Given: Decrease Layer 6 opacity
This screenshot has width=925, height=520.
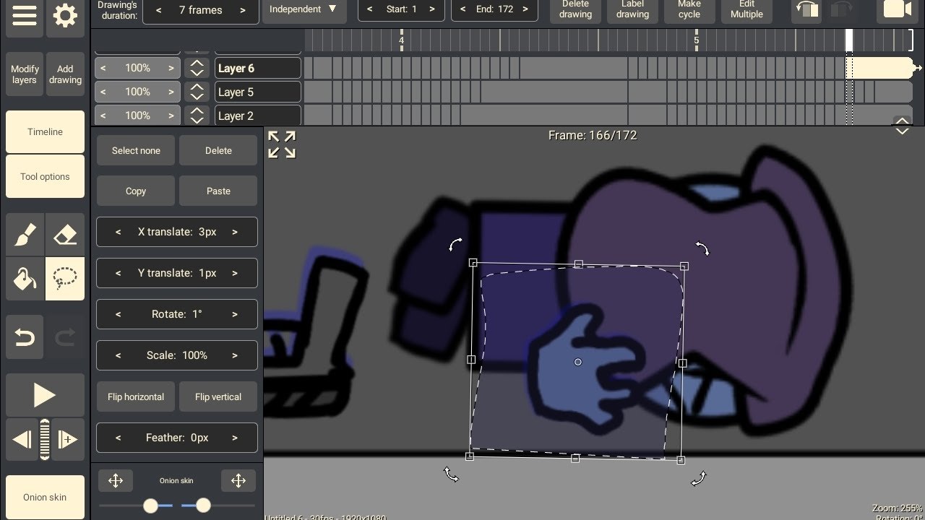Looking at the screenshot, I should [x=103, y=68].
